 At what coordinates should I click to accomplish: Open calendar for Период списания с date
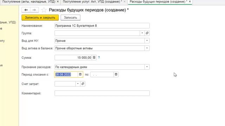[80, 75]
